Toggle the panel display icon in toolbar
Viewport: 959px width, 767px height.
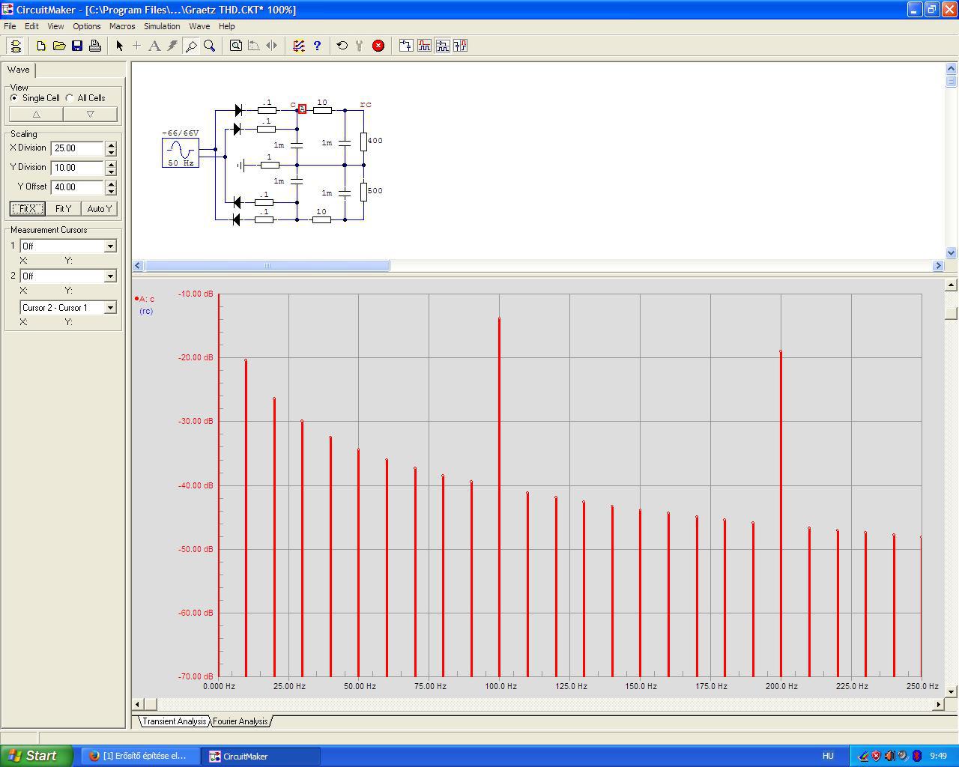coord(15,46)
